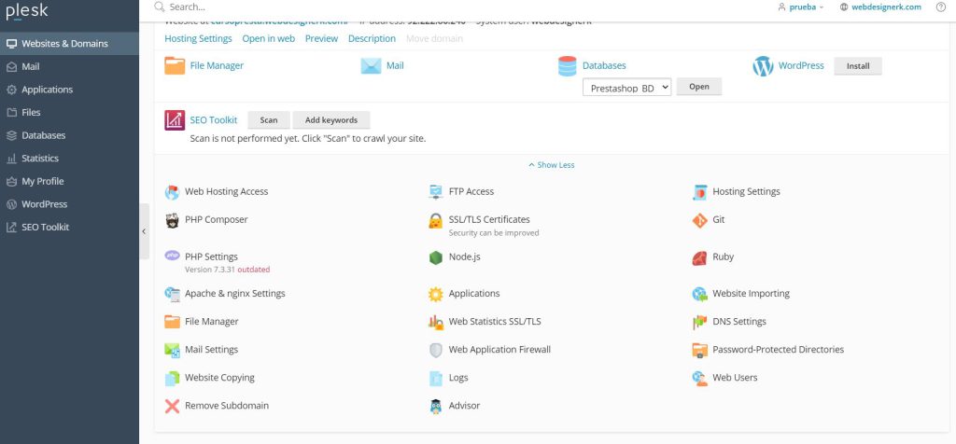
Task: Go to Databases in sidebar
Action: pyautogui.click(x=69, y=135)
